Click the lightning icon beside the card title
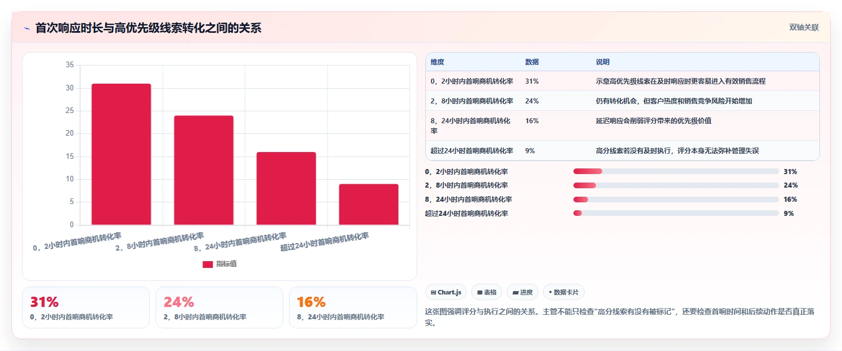The height and width of the screenshot is (351, 842). [x=27, y=28]
